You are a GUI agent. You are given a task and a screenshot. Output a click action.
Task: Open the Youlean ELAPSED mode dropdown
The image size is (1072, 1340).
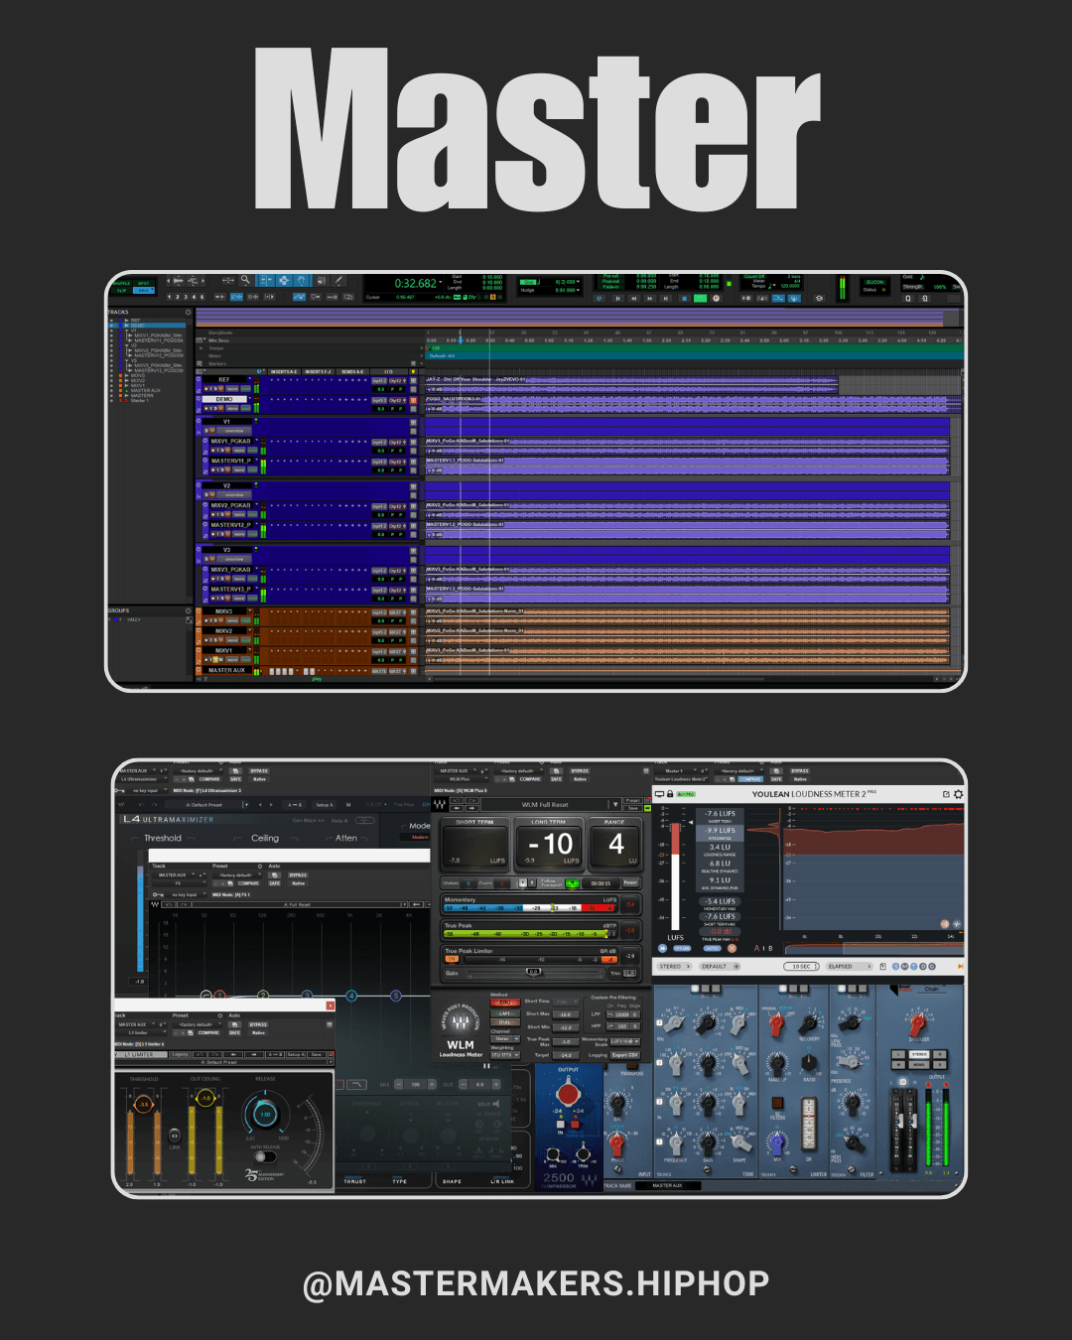click(850, 966)
